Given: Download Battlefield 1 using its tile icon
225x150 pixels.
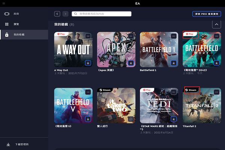Looking at the screenshot, I should click(x=173, y=63).
